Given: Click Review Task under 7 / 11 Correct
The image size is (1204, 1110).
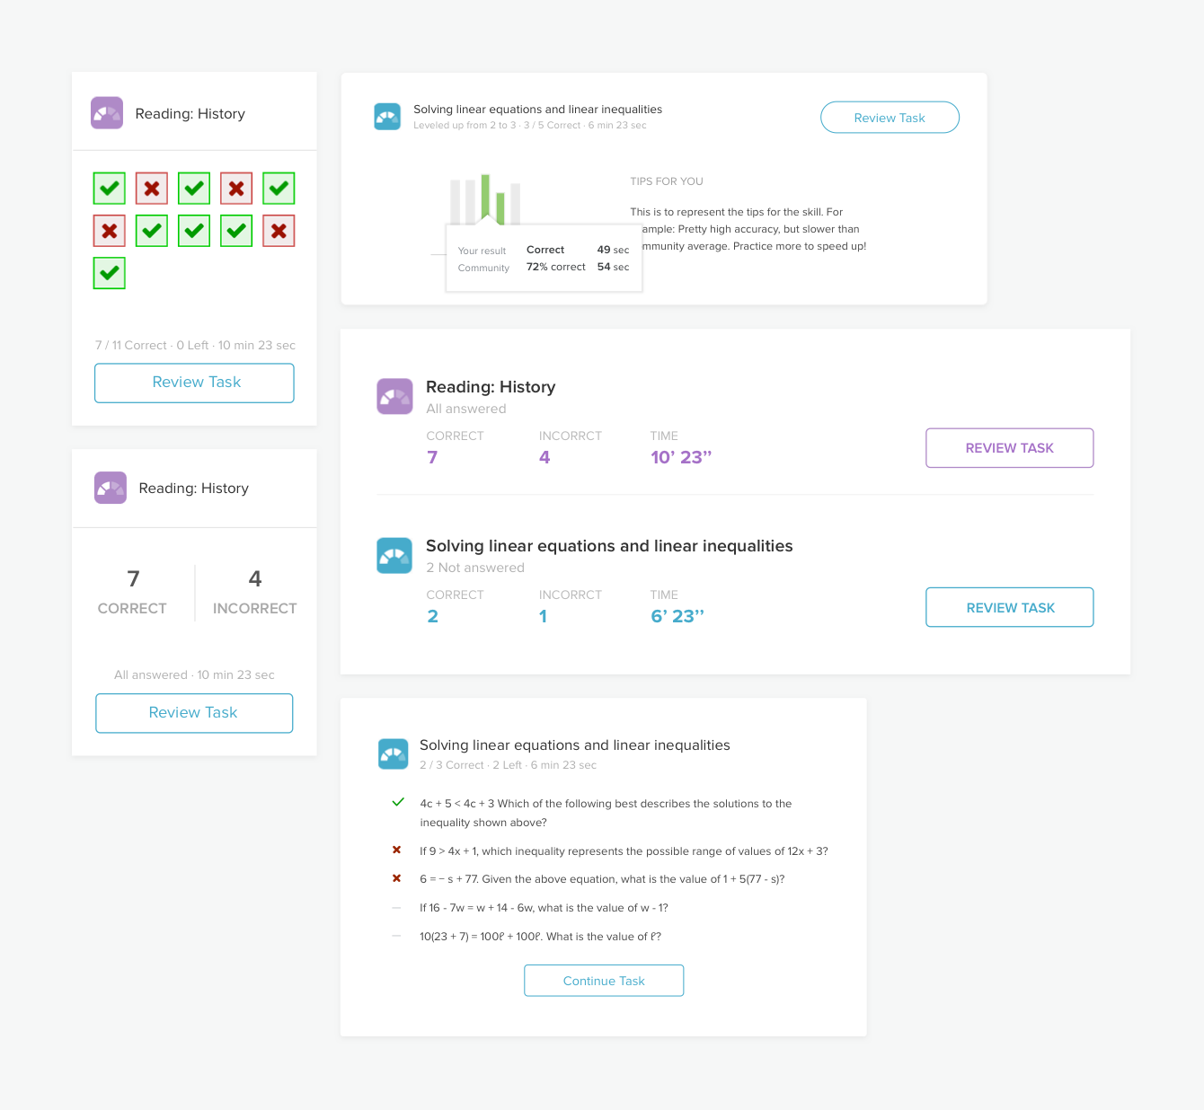Looking at the screenshot, I should (x=194, y=383).
